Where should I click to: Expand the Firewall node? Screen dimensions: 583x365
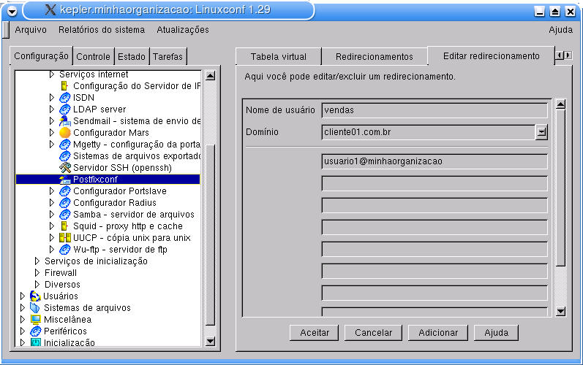click(37, 273)
